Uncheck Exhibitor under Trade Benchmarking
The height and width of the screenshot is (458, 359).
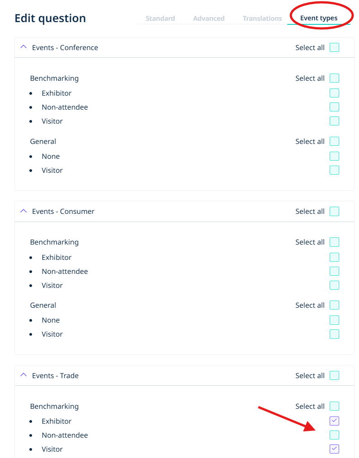pos(334,421)
